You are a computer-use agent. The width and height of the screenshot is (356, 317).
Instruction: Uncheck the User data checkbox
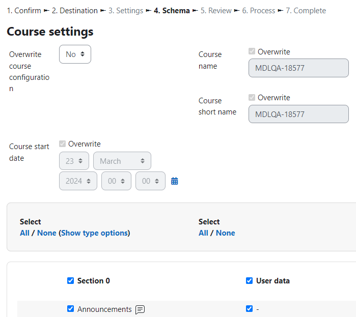(249, 281)
